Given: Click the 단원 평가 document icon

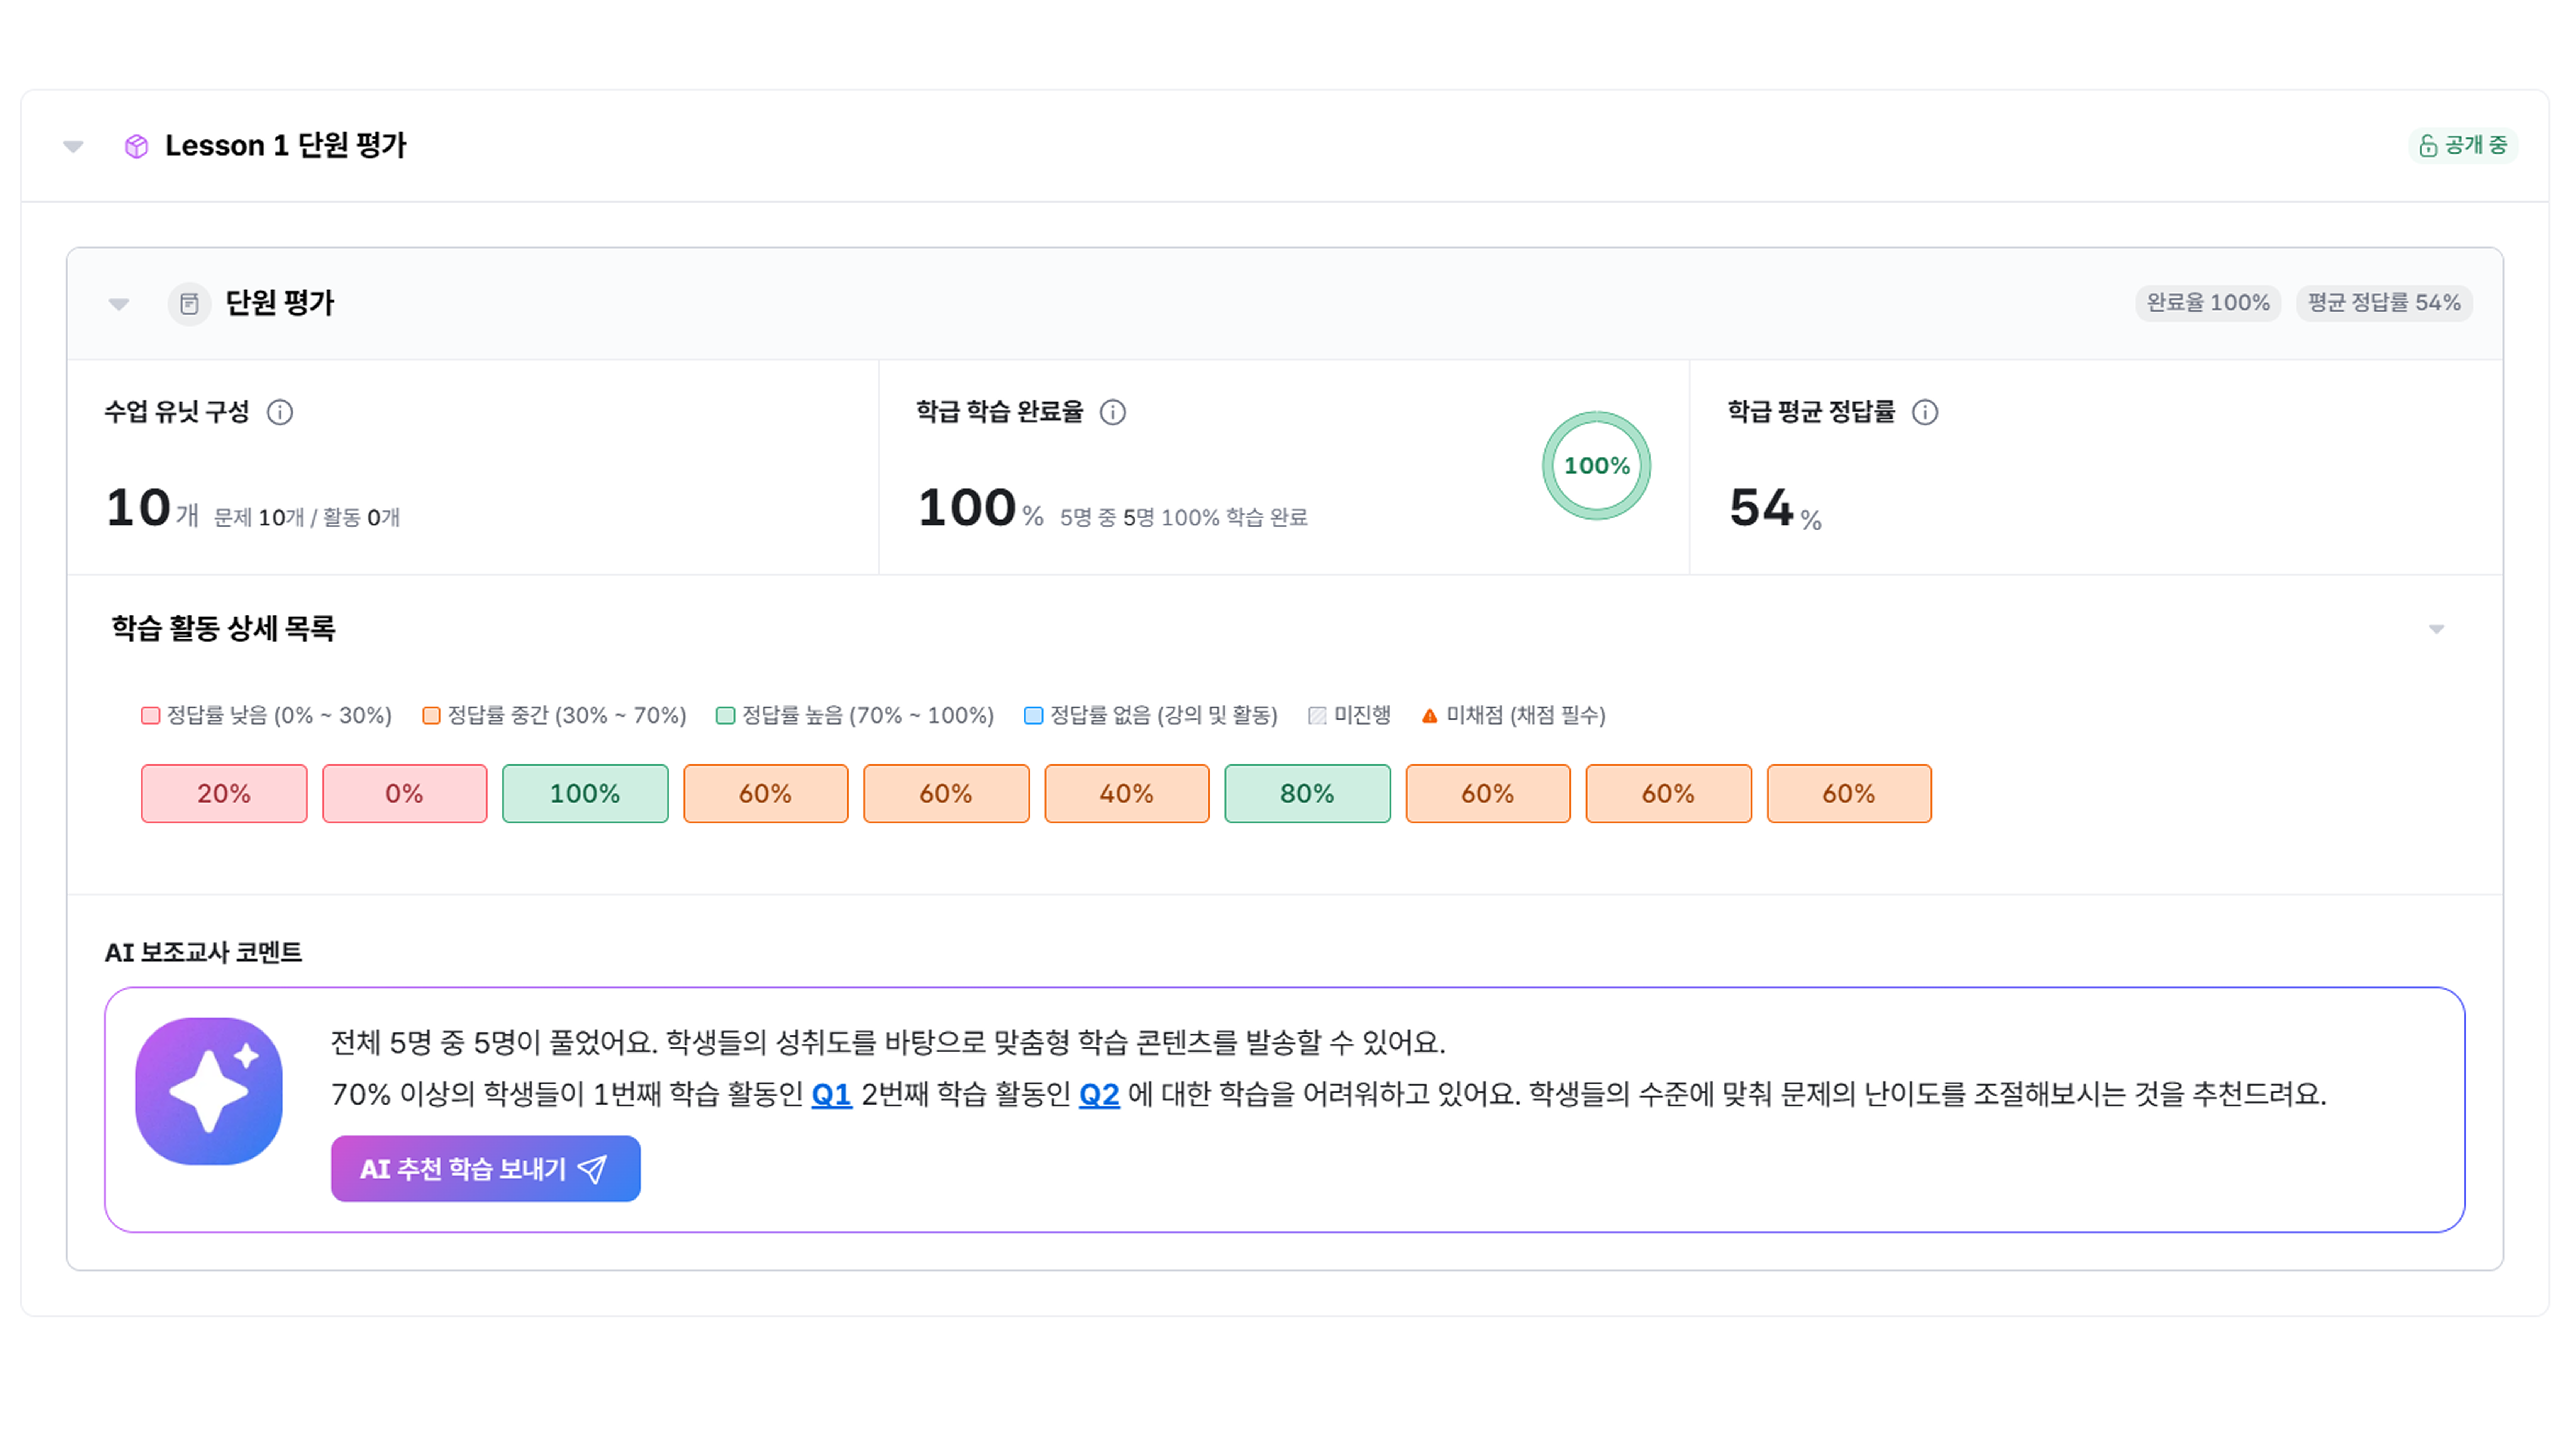Looking at the screenshot, I should [189, 304].
